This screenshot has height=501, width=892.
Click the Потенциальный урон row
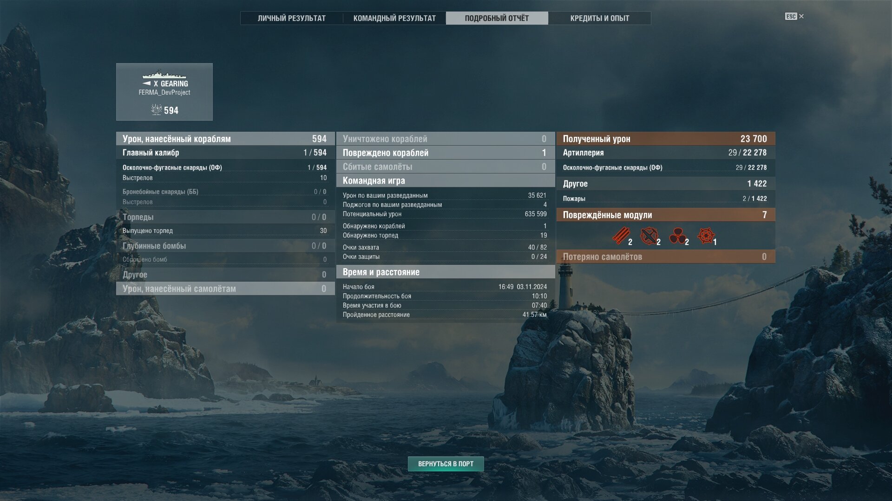tap(445, 214)
